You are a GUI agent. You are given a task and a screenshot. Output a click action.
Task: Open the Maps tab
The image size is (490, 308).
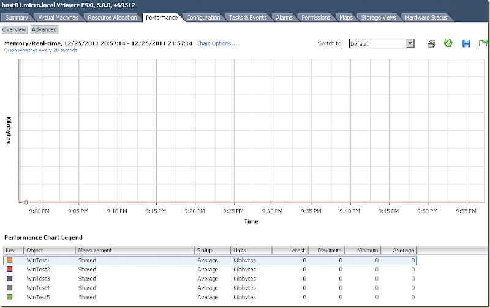pyautogui.click(x=346, y=18)
